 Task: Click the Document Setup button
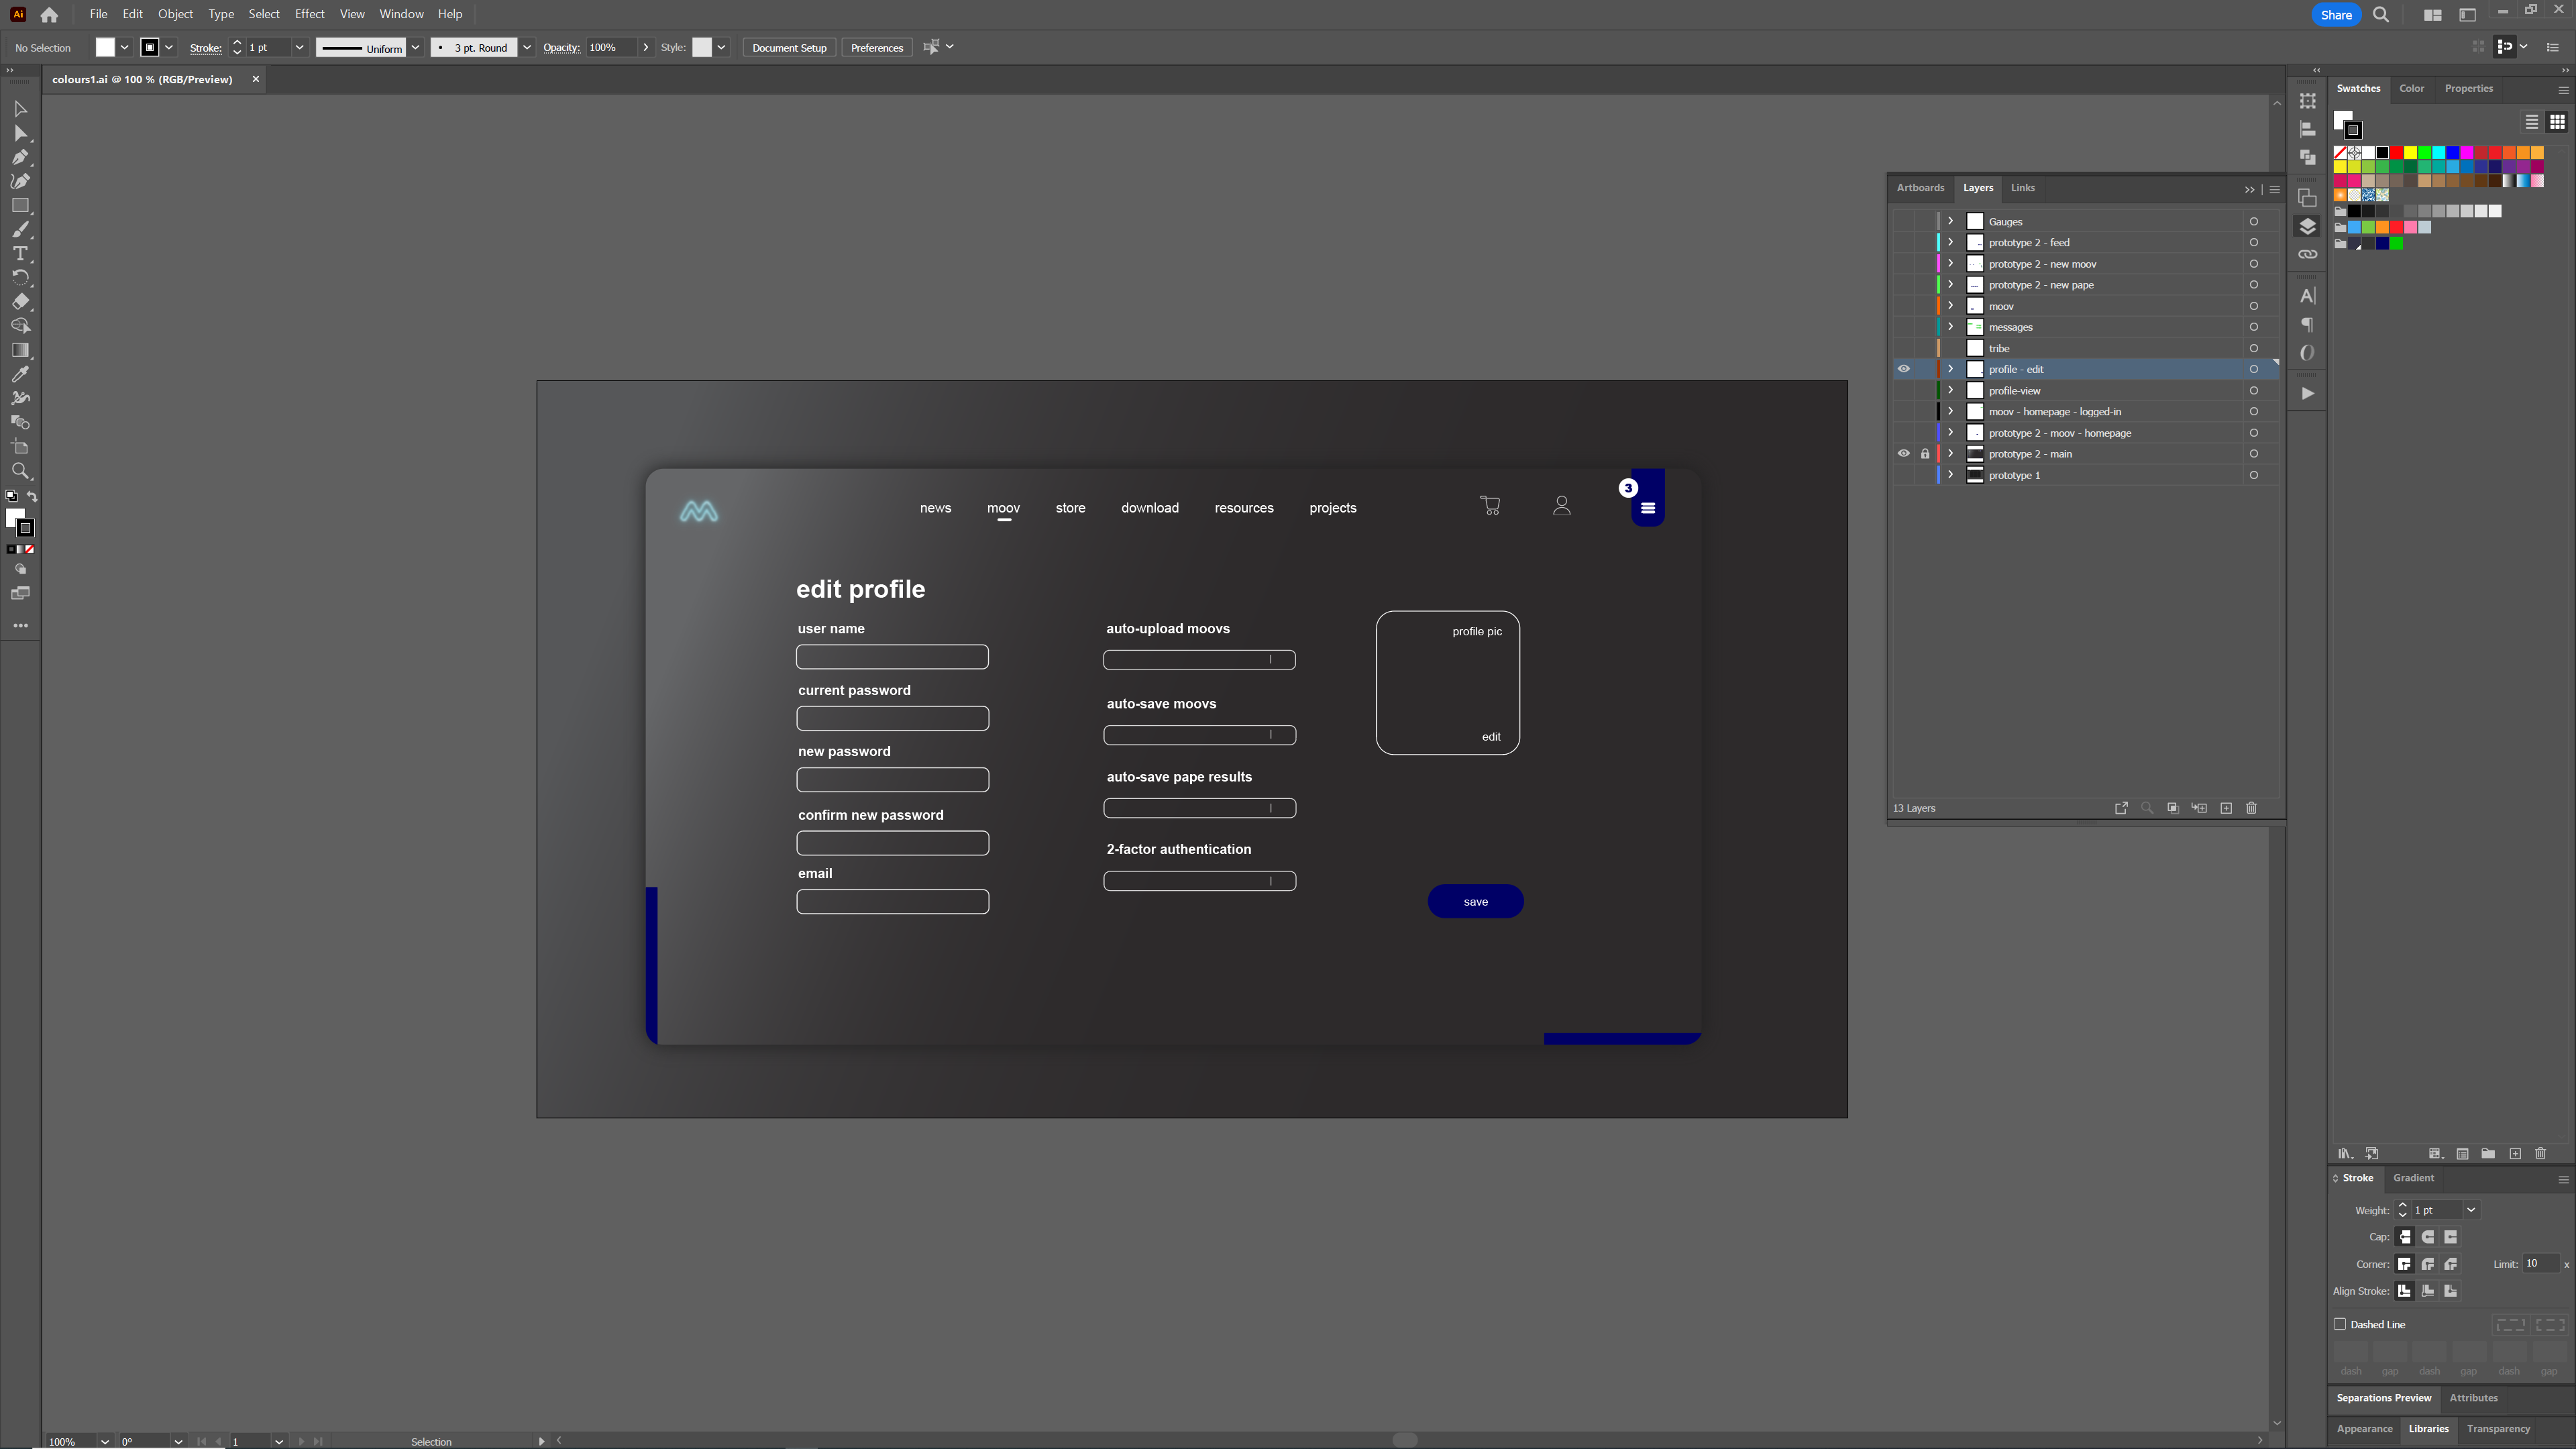pyautogui.click(x=789, y=47)
